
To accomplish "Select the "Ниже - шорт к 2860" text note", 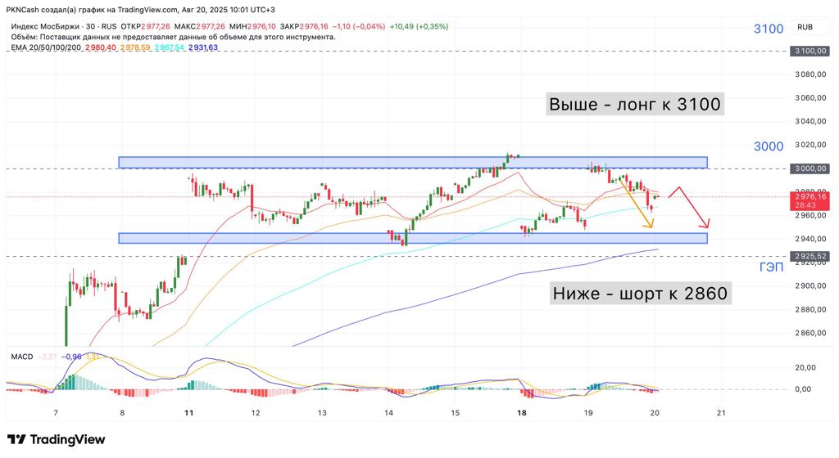I will (640, 294).
